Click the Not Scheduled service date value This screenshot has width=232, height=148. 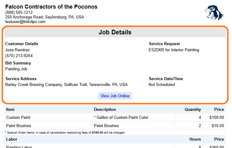tap(162, 84)
